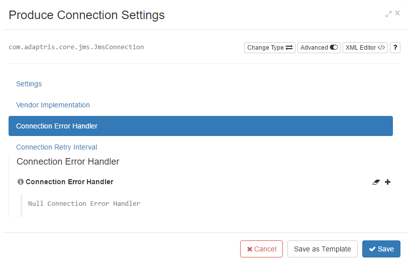The width and height of the screenshot is (409, 266).
Task: Close the Produce Connection Settings dialog
Action: pos(397,13)
